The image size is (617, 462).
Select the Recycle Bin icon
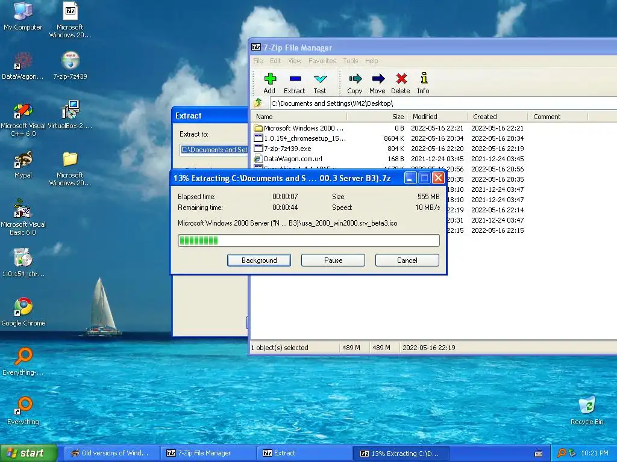coord(587,410)
